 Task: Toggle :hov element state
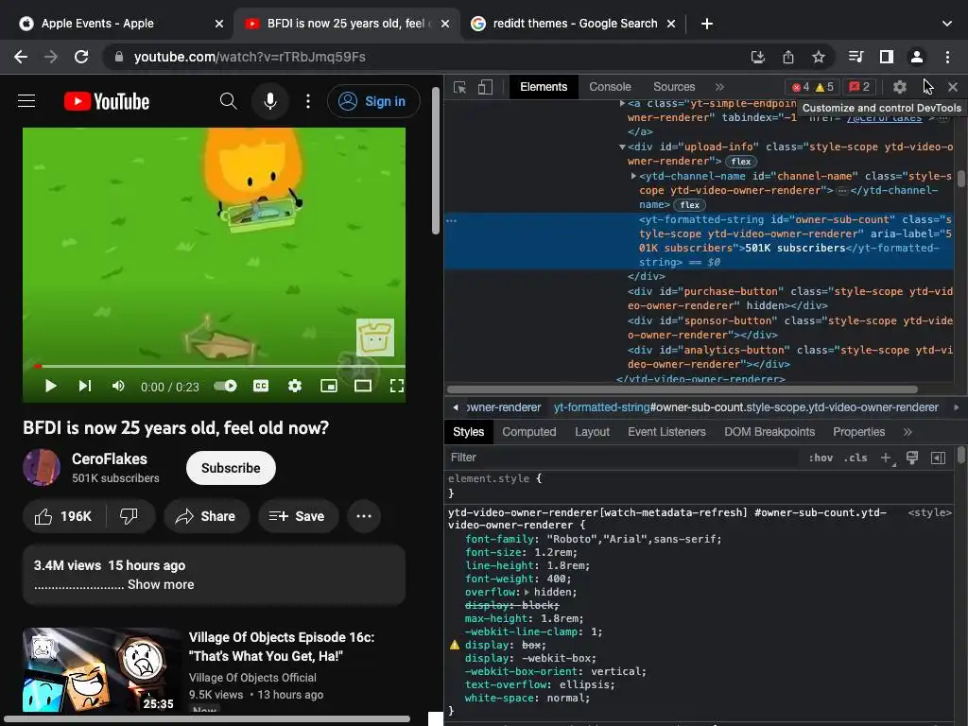(821, 458)
